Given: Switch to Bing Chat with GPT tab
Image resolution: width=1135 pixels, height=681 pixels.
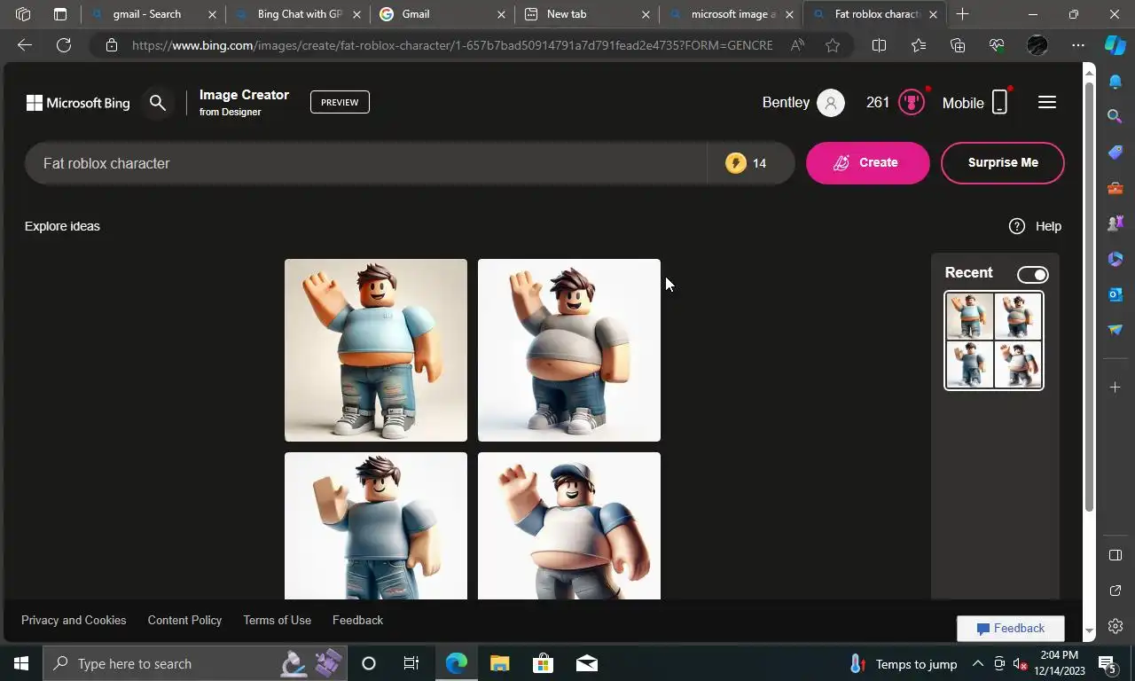Looking at the screenshot, I should pyautogui.click(x=300, y=14).
